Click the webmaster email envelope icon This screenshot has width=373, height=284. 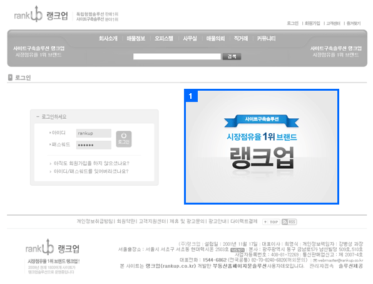tap(315, 260)
